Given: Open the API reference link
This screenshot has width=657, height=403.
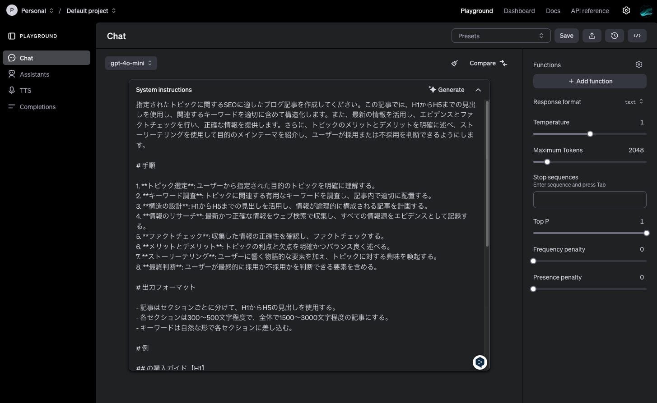Looking at the screenshot, I should 590,11.
